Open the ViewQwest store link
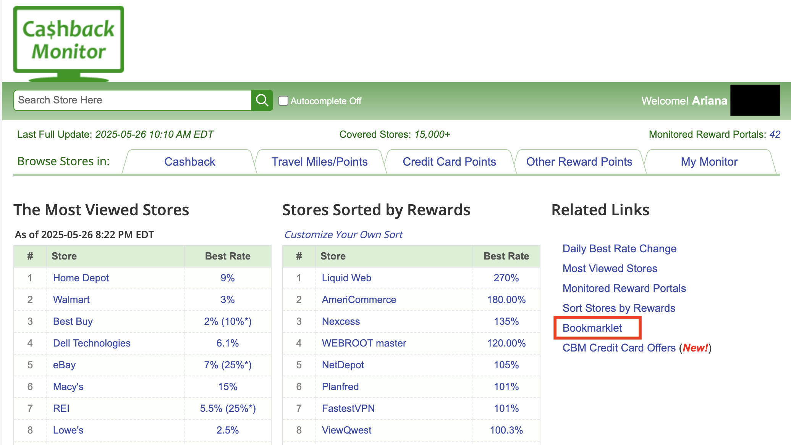This screenshot has width=791, height=445. coord(346,430)
